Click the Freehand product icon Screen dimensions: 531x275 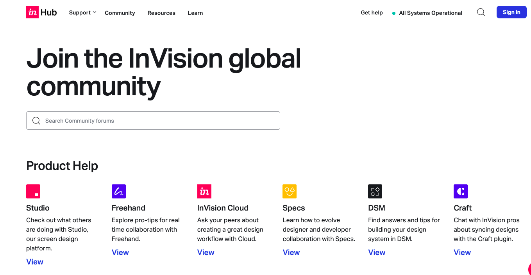pos(118,191)
